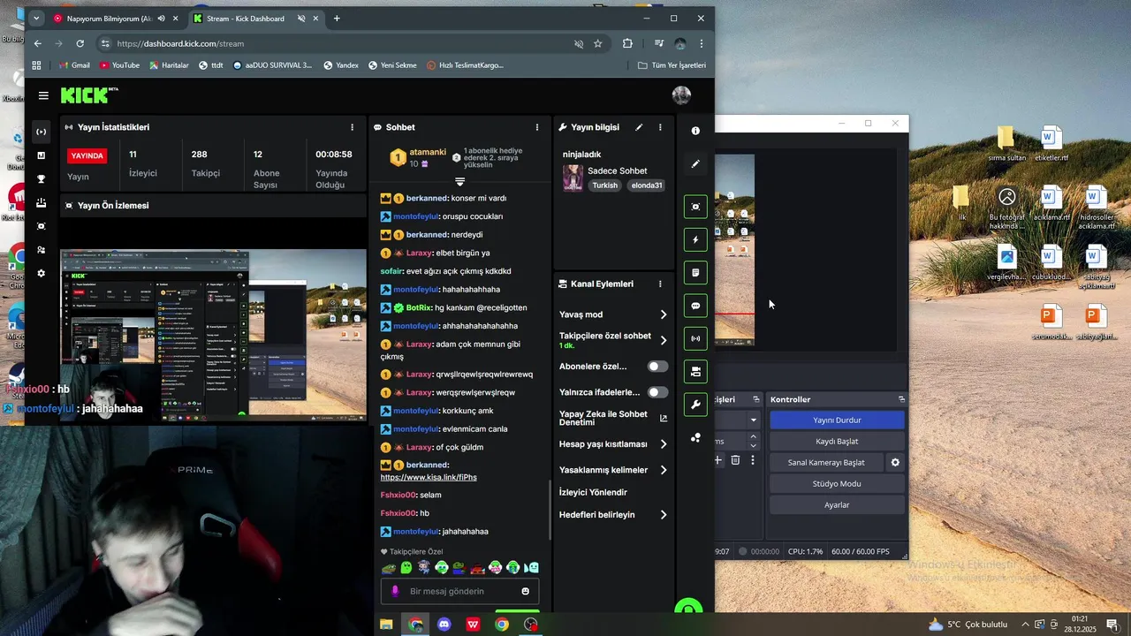Image resolution: width=1131 pixels, height=636 pixels.
Task: Click the info icon in right widget bar
Action: [x=695, y=131]
